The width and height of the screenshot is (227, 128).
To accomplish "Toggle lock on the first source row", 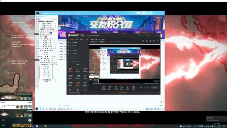I will [70, 43].
